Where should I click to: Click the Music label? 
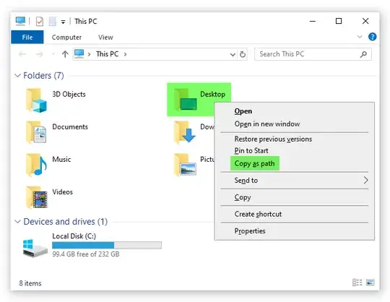point(61,160)
